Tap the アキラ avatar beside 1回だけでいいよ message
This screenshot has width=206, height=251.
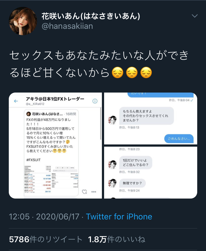[112, 164]
